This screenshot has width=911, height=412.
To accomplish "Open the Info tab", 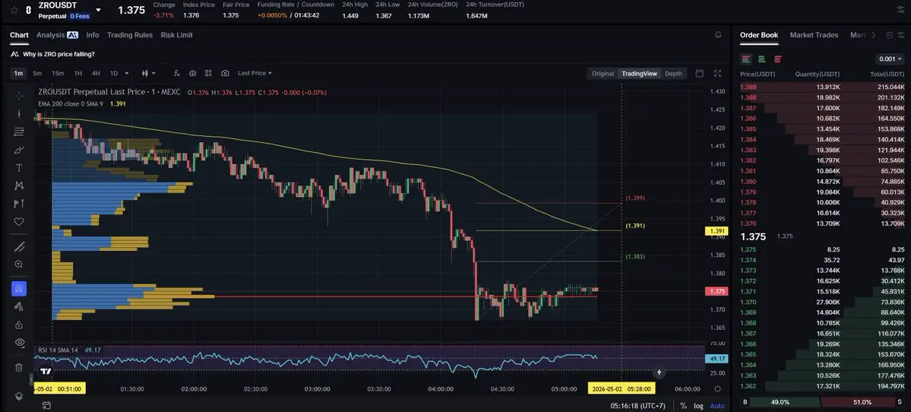I will click(93, 35).
